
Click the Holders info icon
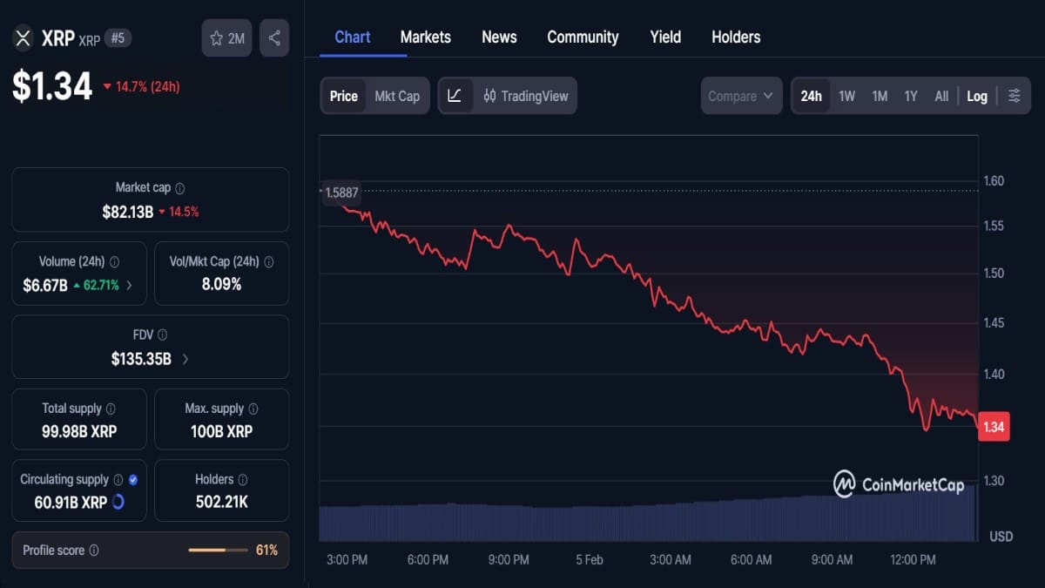click(x=243, y=480)
